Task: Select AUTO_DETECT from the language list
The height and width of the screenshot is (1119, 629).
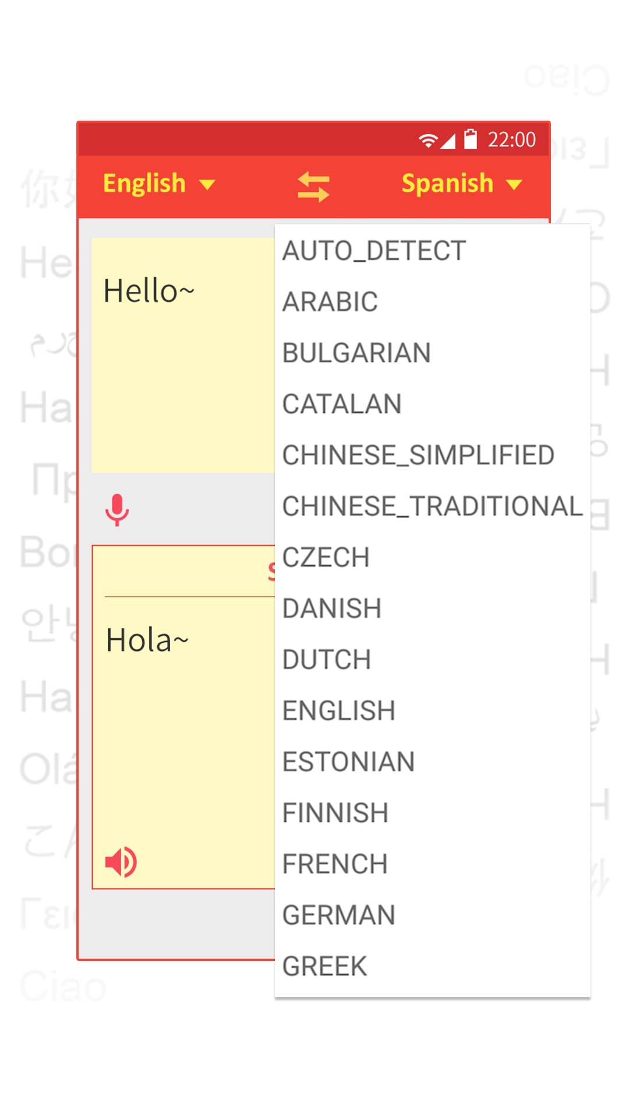Action: [373, 251]
